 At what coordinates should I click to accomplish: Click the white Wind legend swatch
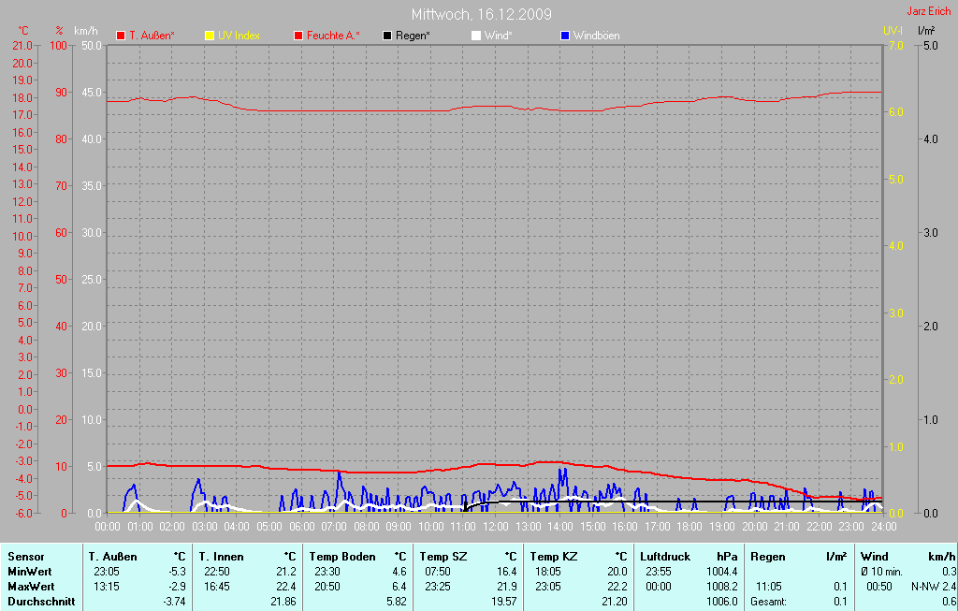click(475, 36)
